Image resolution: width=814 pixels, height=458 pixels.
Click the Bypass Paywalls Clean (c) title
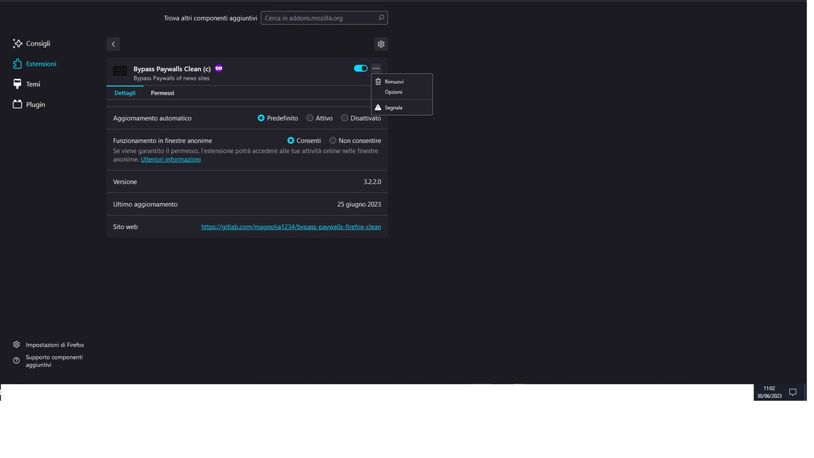172,69
